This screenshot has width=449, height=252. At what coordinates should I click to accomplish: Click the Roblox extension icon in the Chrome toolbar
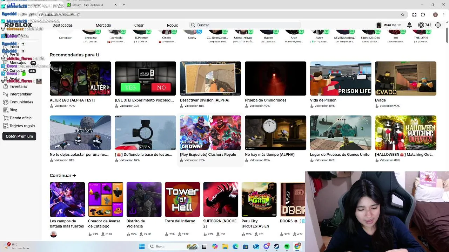pyautogui.click(x=414, y=15)
